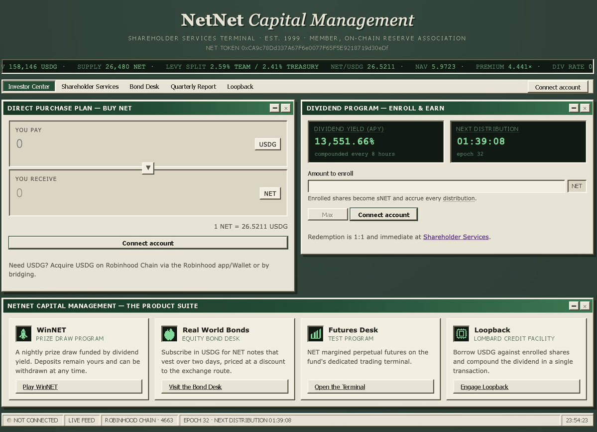Click Connect account in the Dividend Program
The image size is (597, 432).
[384, 214]
